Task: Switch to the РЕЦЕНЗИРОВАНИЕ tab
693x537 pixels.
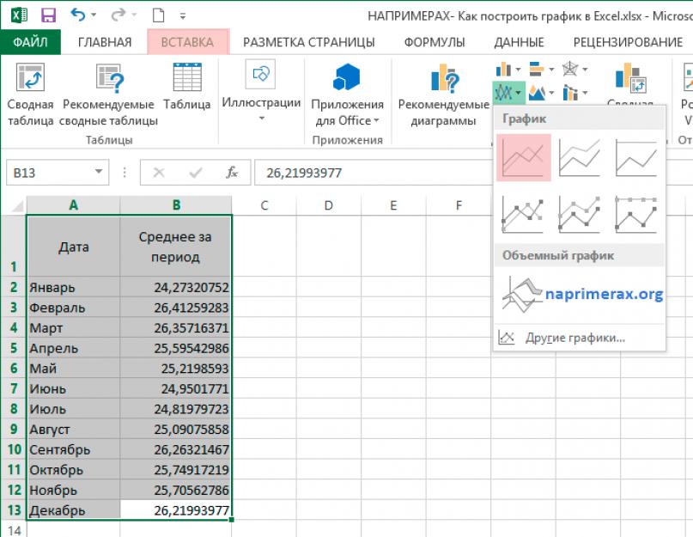Action: 628,42
